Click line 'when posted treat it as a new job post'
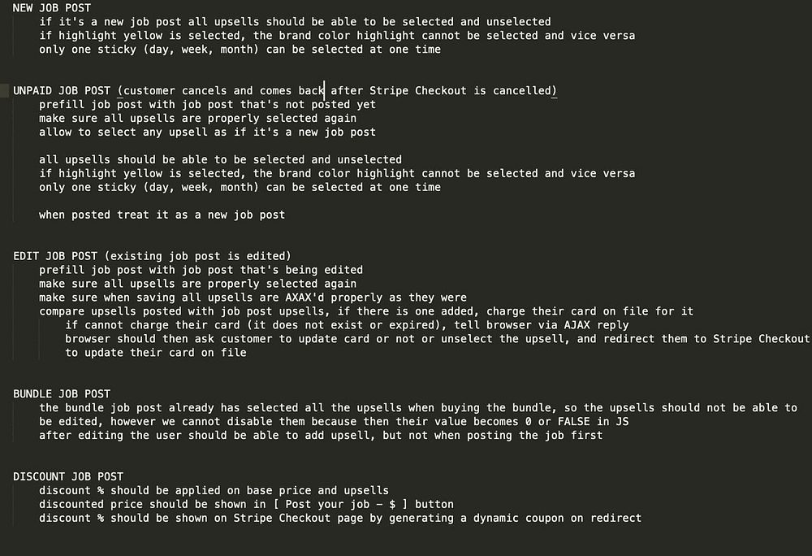Image resolution: width=812 pixels, height=556 pixels. [162, 215]
